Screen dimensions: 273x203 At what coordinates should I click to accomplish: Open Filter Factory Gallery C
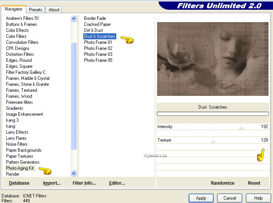click(x=25, y=72)
